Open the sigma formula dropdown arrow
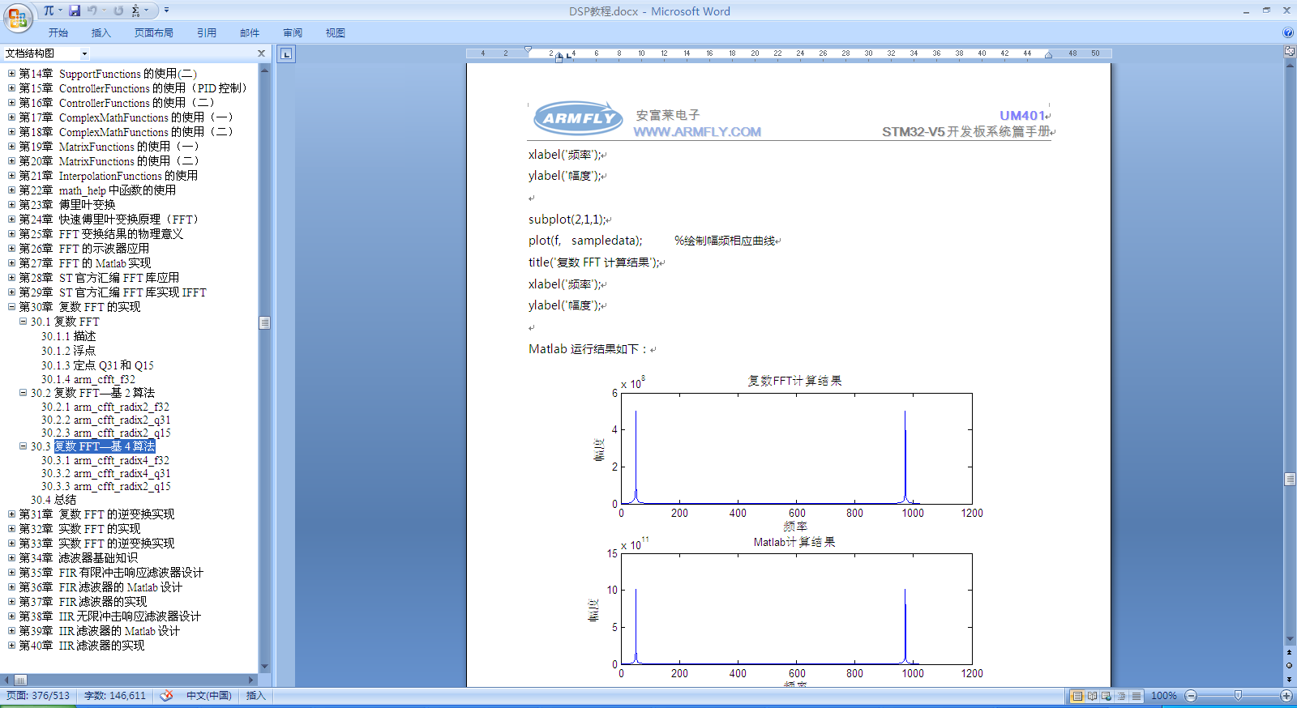This screenshot has height=708, width=1297. (x=147, y=11)
